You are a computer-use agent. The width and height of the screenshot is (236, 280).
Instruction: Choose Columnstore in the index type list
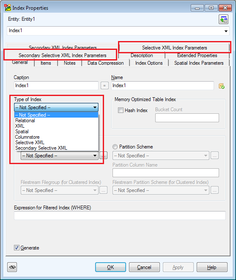pos(56,137)
